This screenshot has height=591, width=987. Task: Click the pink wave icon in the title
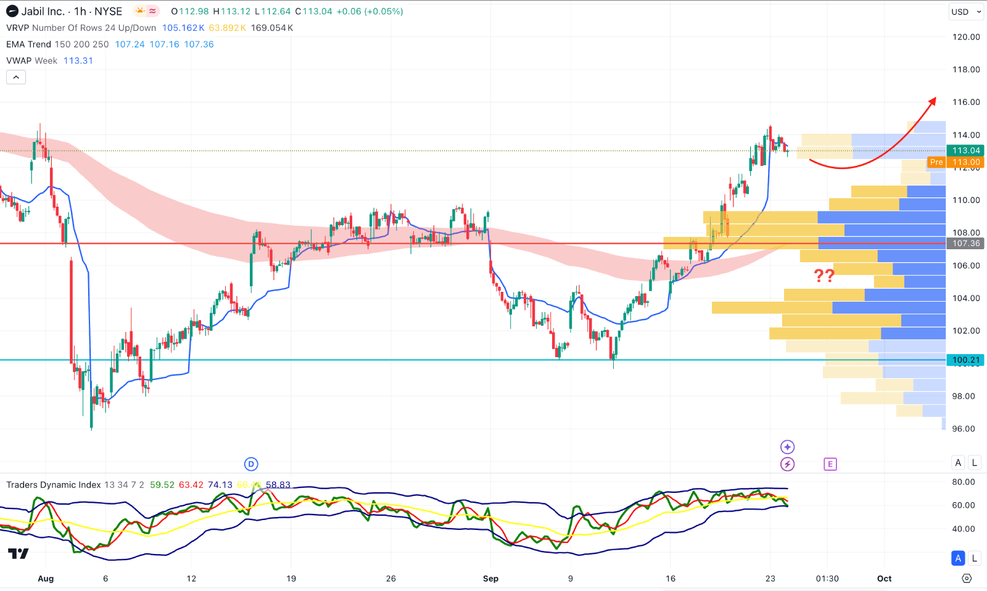click(153, 11)
